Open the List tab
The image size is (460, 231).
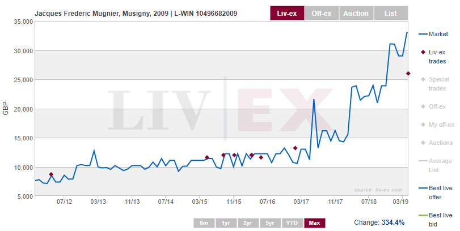click(x=391, y=14)
